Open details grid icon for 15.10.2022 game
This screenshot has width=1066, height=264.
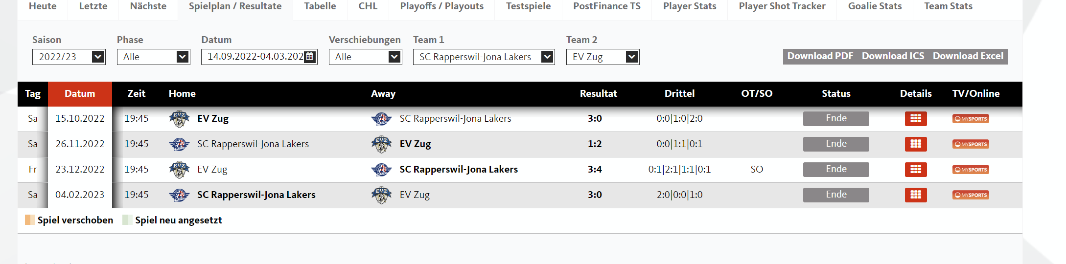coord(916,118)
